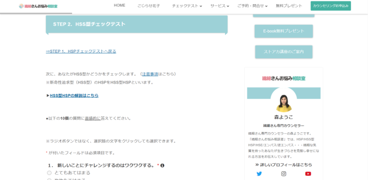
Task: Click the 繊細さんお悩み相談室 header logo
Action: pos(38,6)
